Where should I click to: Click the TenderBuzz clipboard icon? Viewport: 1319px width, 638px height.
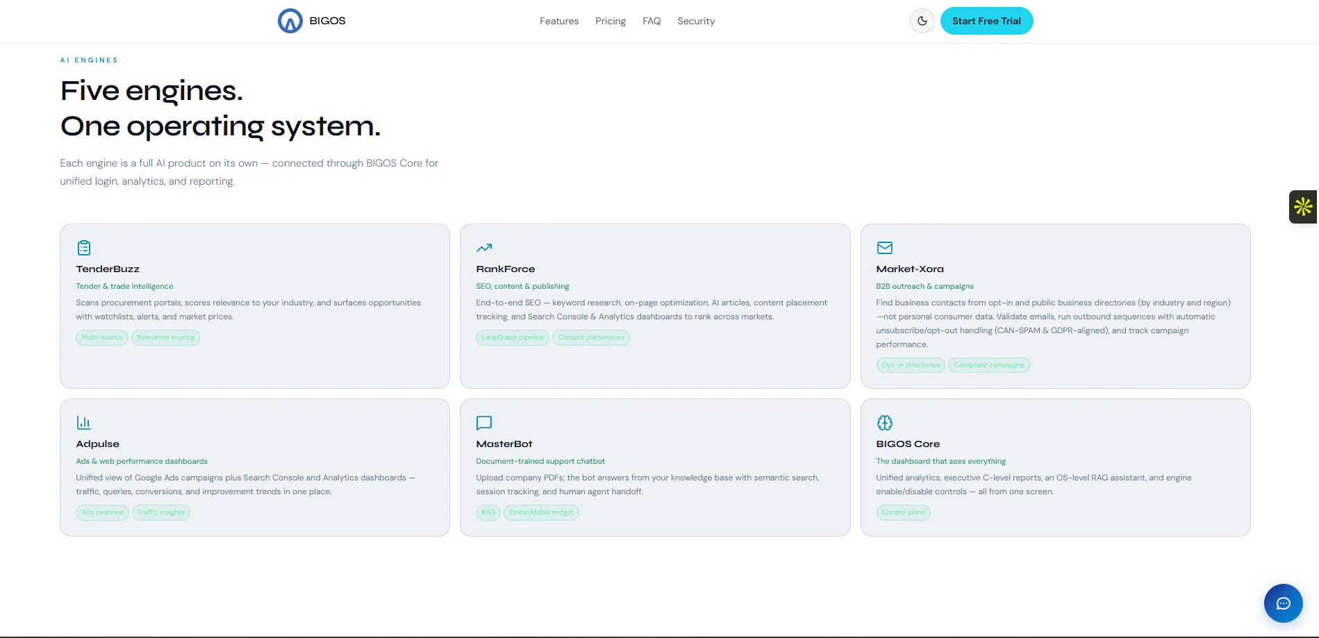84,248
